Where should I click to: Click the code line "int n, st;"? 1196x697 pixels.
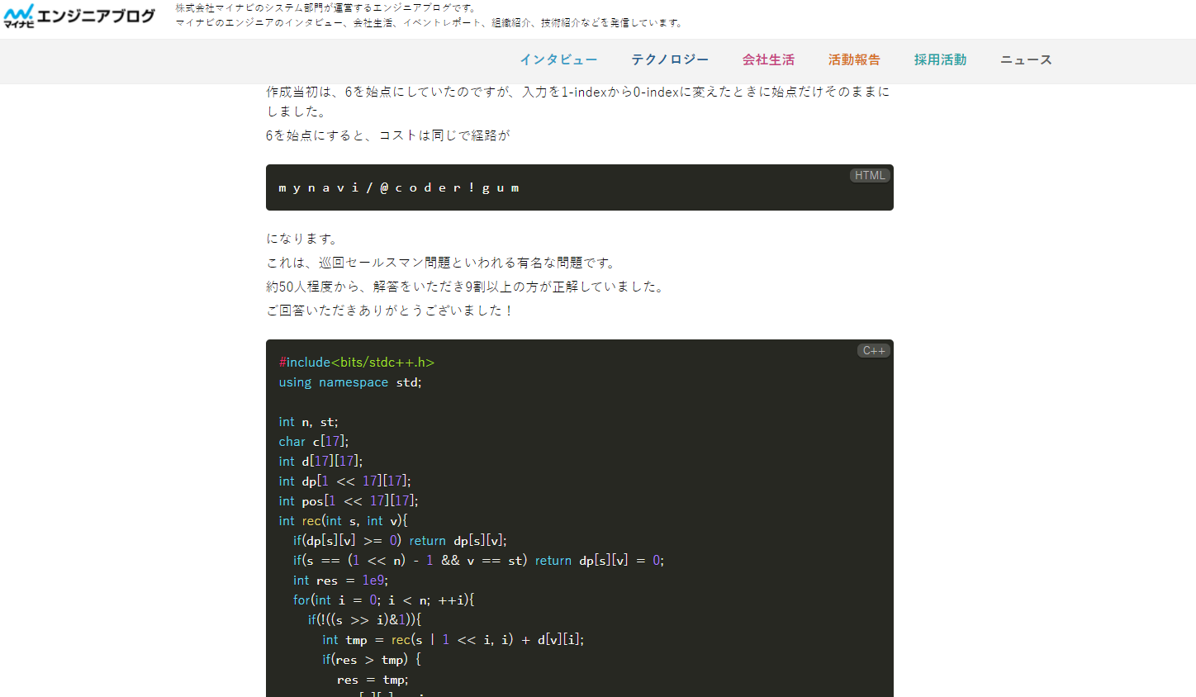pyautogui.click(x=308, y=422)
